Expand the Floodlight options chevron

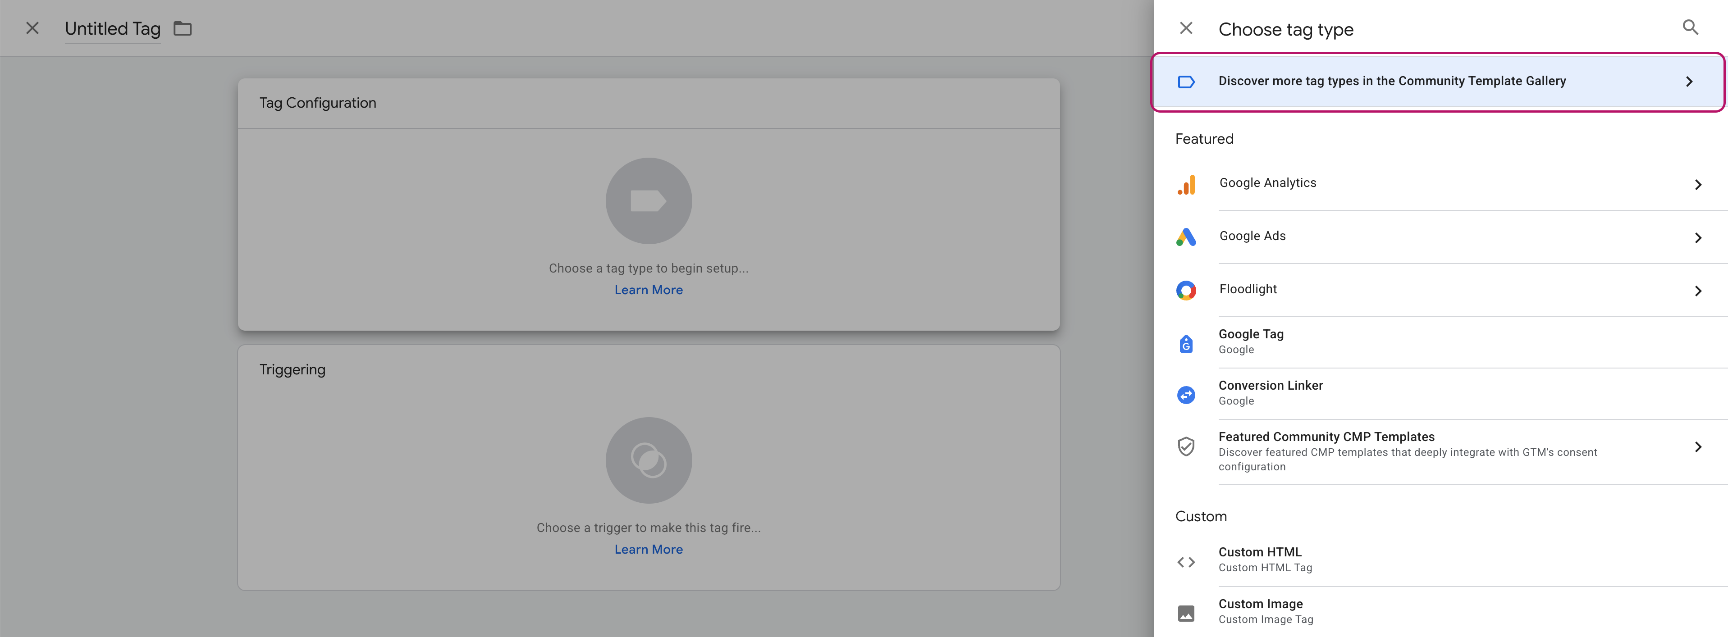(1698, 290)
